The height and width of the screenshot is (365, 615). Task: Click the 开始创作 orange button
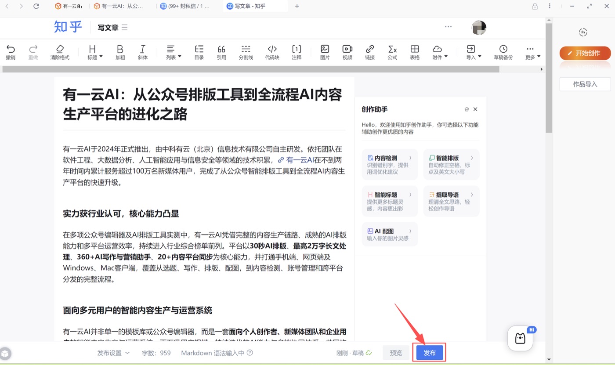[585, 53]
